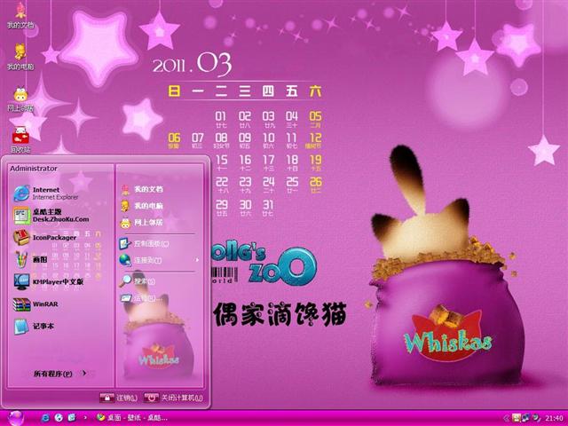Expand the quick launch overflow chevron

pyautogui.click(x=85, y=418)
